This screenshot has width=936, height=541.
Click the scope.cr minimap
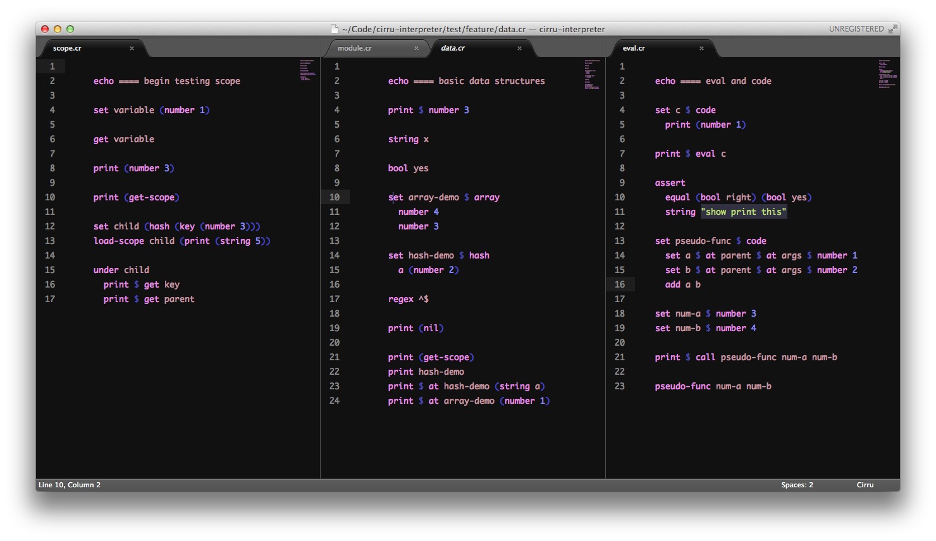pyautogui.click(x=307, y=70)
